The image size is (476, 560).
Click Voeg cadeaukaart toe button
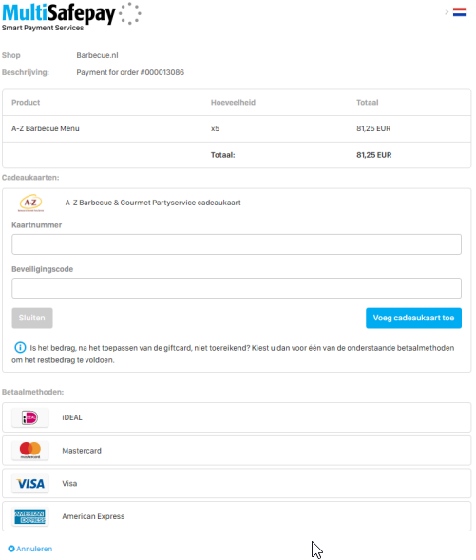click(413, 318)
